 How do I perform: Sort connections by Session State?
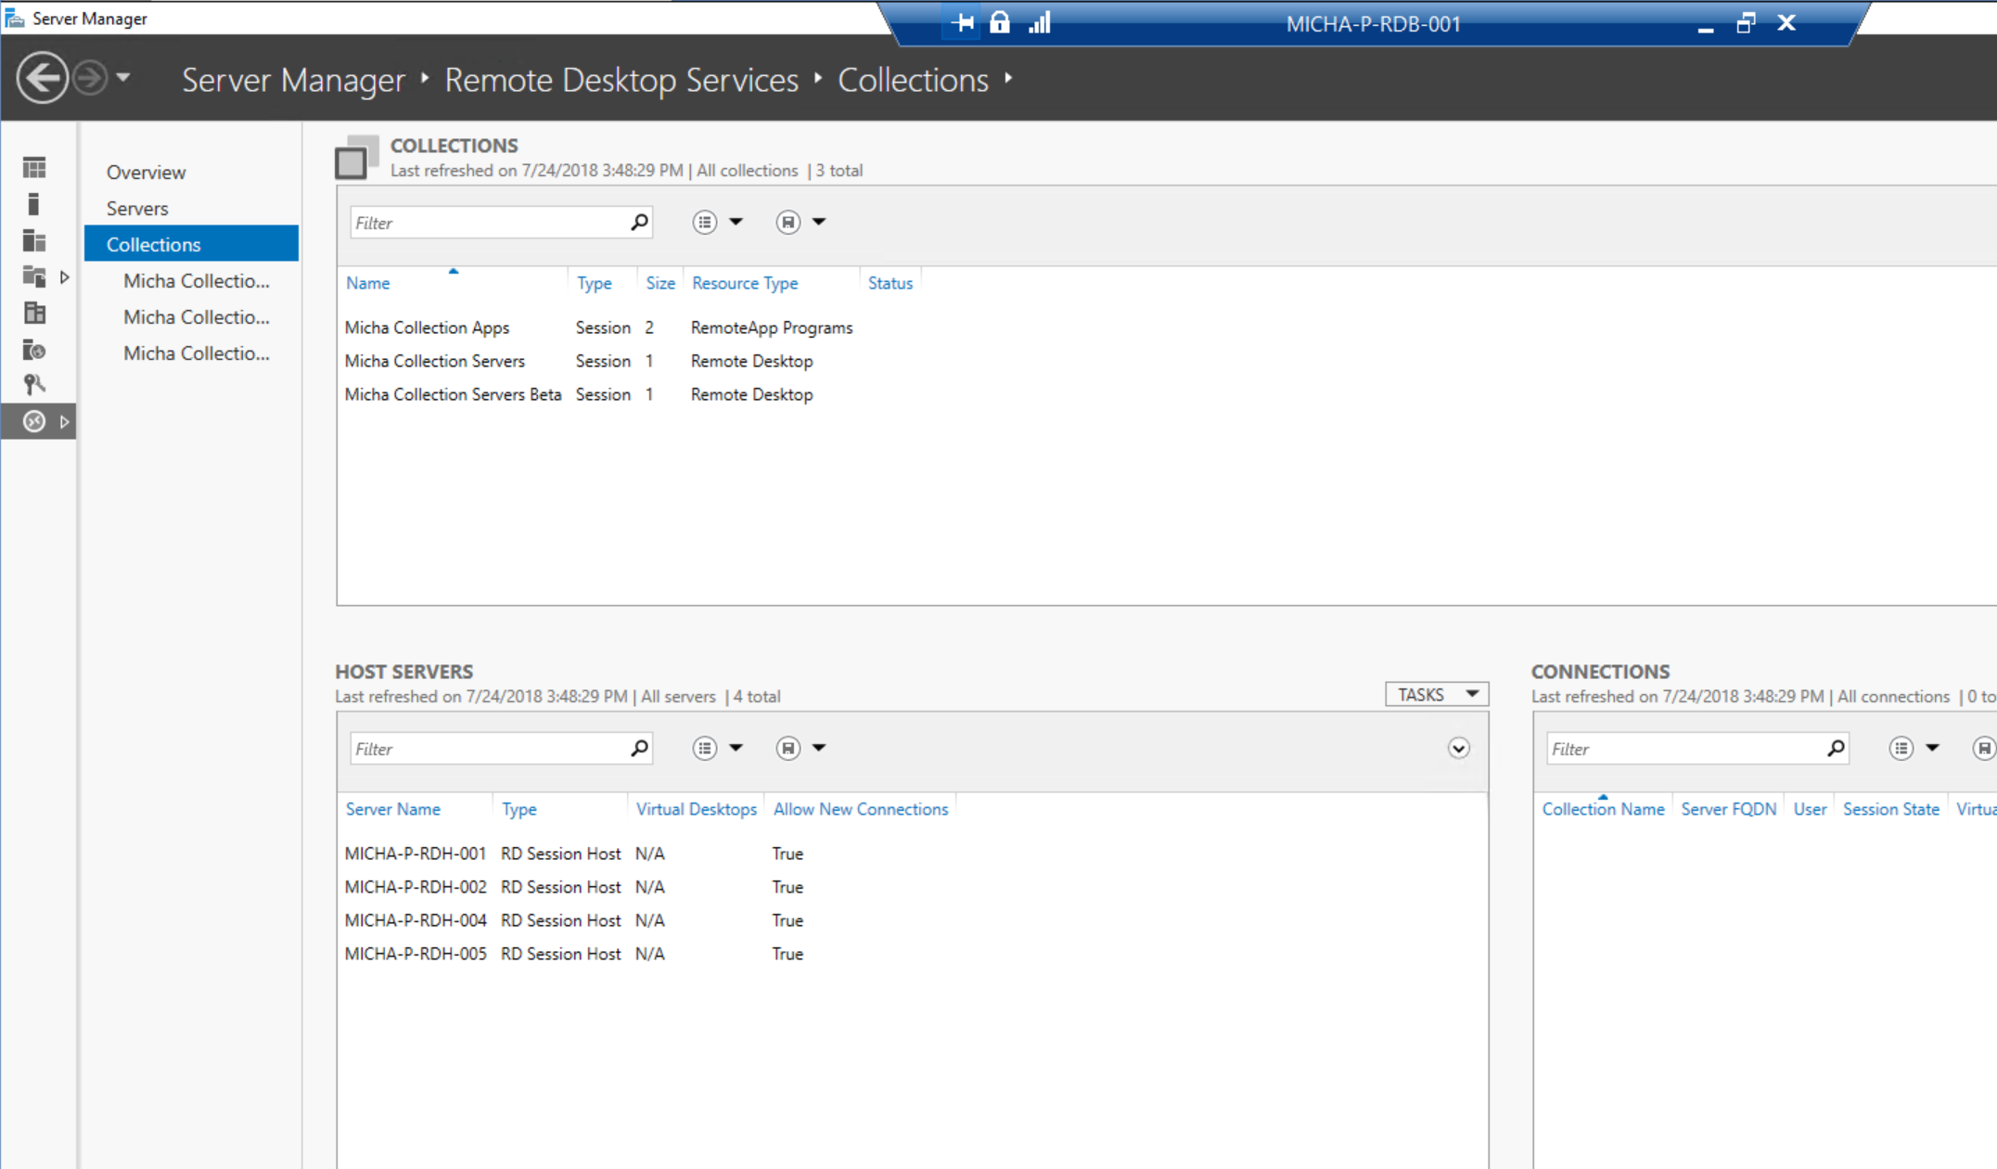1891,809
